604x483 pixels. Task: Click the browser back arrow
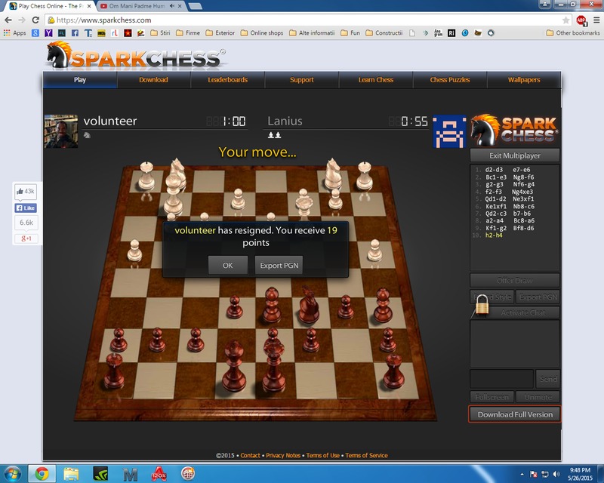8,20
